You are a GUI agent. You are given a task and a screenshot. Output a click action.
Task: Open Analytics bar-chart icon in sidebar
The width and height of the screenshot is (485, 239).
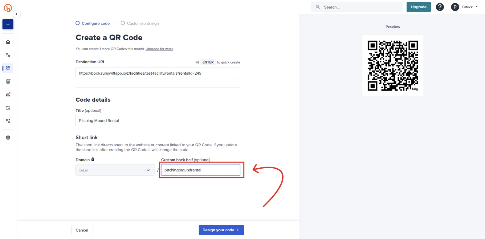click(8, 95)
